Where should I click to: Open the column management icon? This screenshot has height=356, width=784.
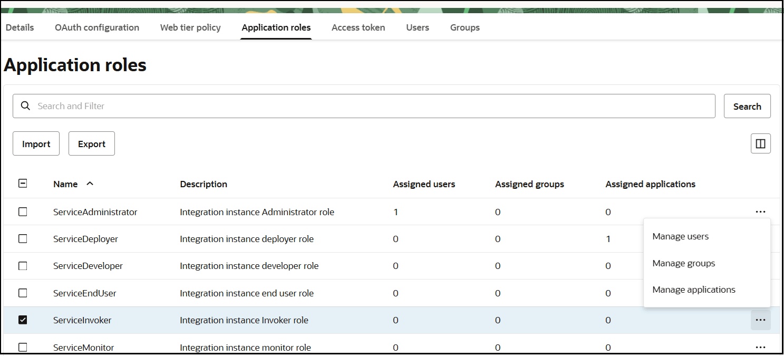coord(760,143)
